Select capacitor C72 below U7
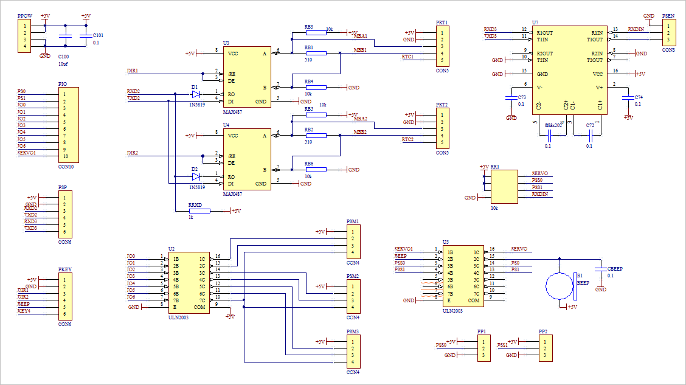686x385 pixels. point(590,135)
